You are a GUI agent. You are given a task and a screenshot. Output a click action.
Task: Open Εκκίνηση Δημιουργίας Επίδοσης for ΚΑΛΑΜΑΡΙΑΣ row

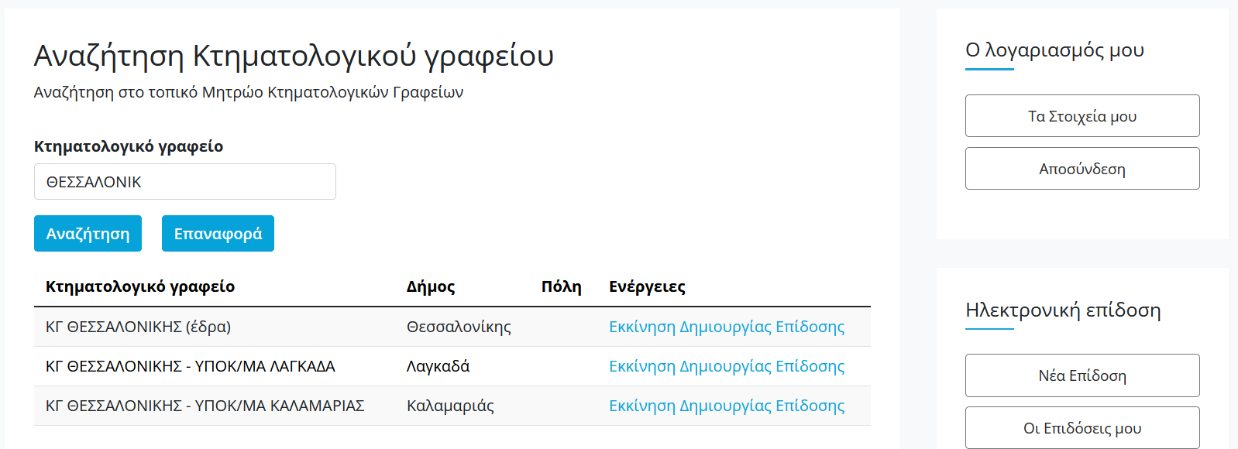(726, 406)
